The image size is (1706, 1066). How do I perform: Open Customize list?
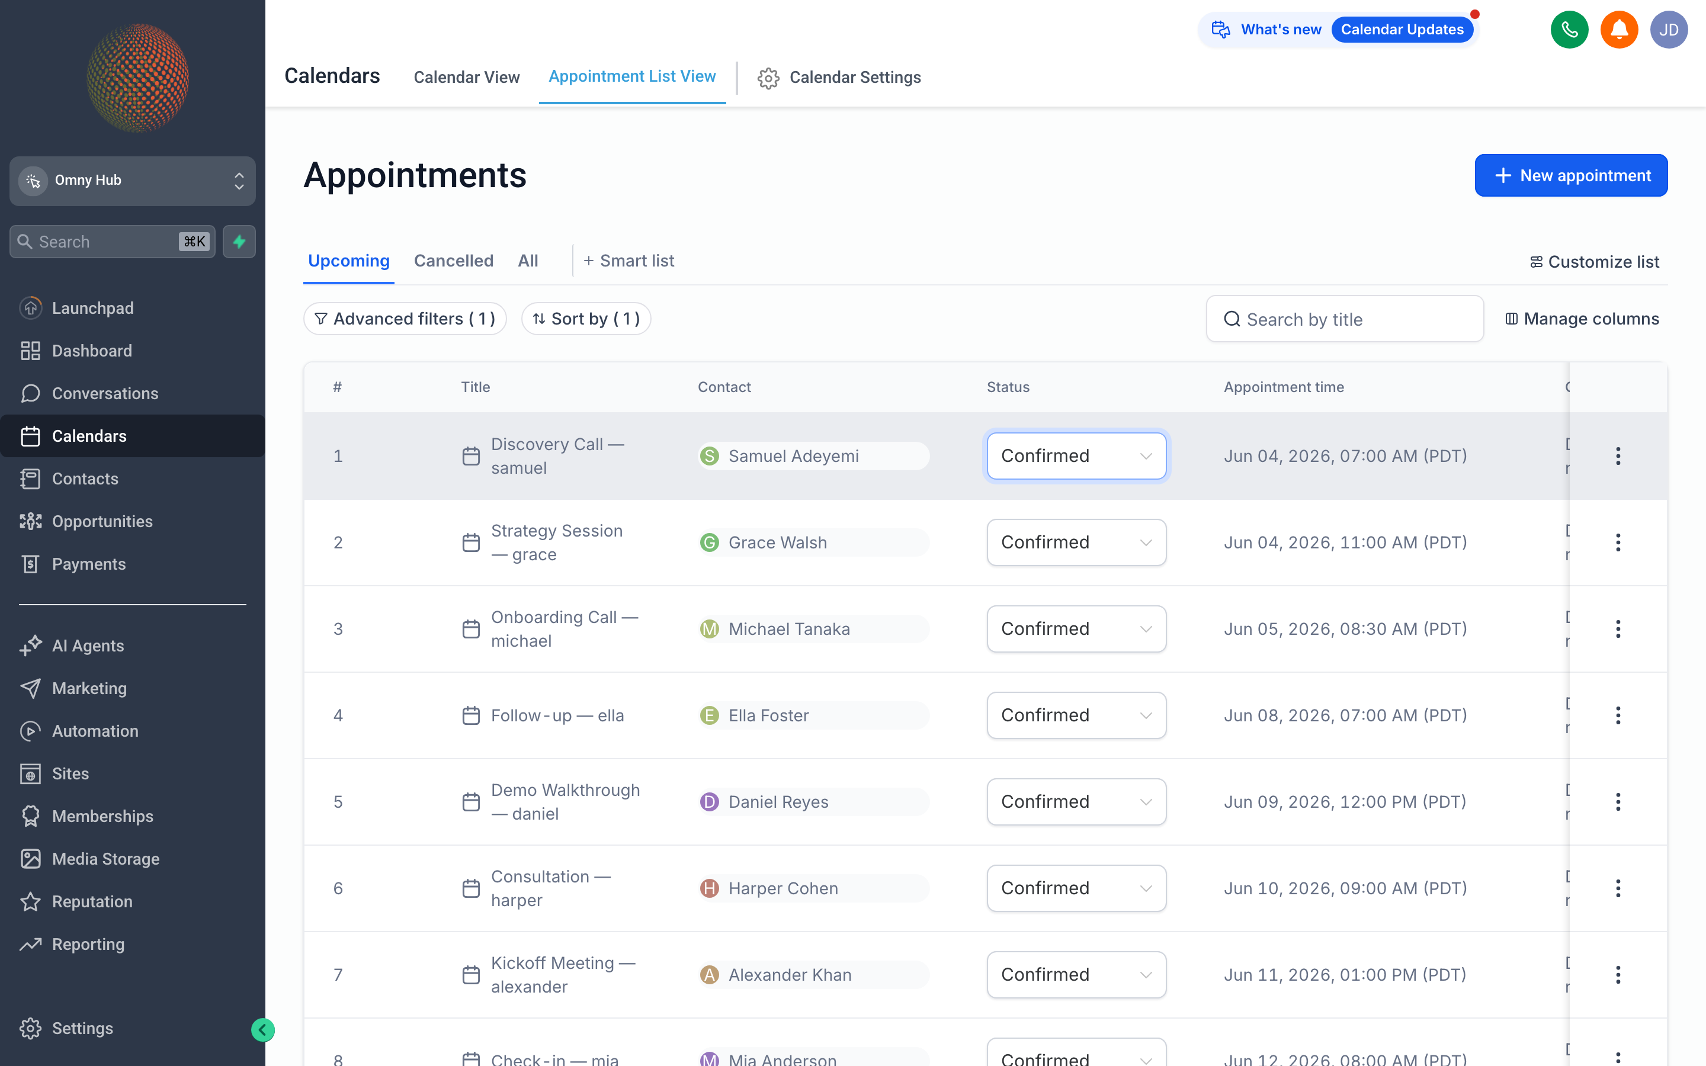[x=1595, y=262]
